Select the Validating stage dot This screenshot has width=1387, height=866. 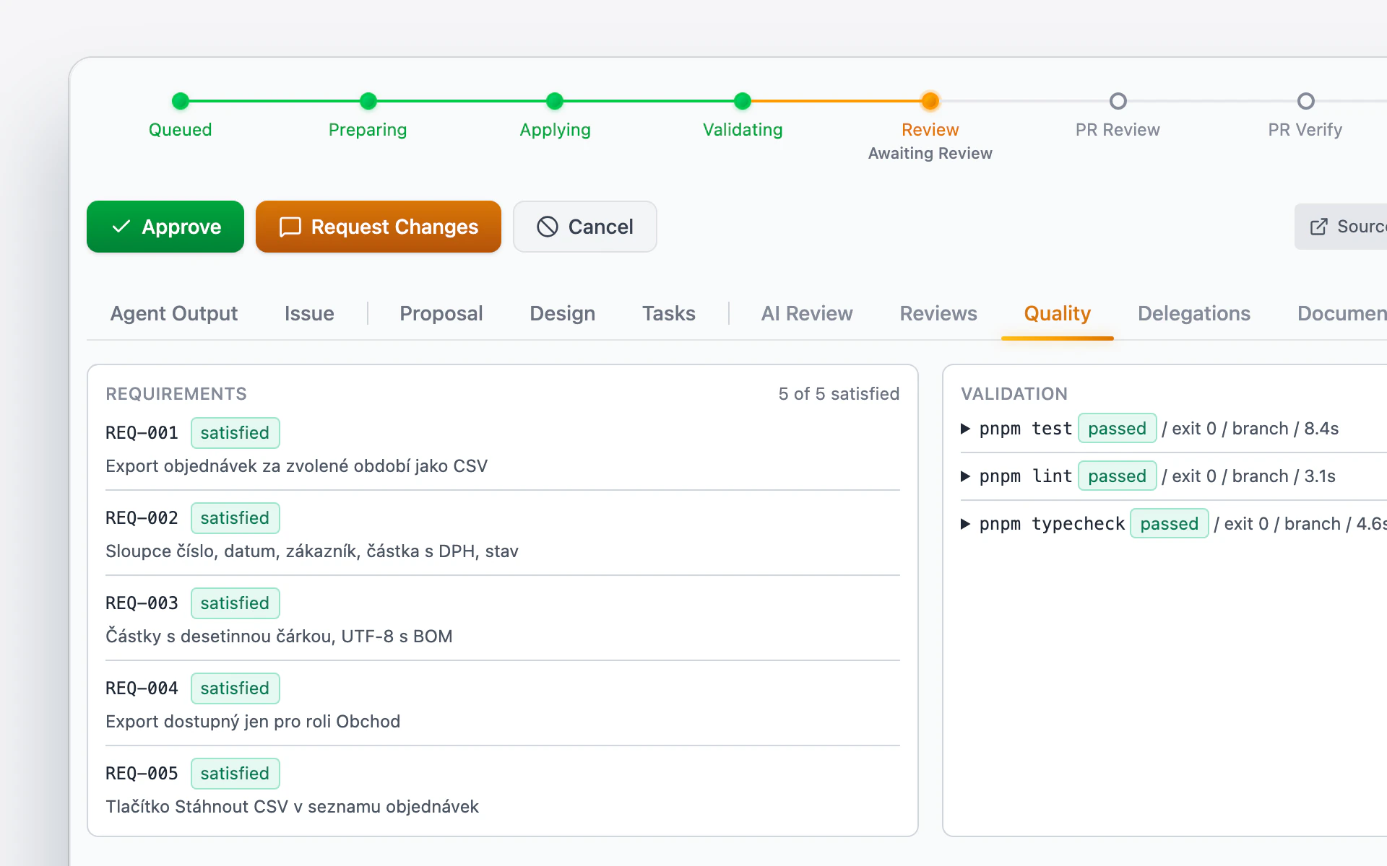[x=743, y=101]
